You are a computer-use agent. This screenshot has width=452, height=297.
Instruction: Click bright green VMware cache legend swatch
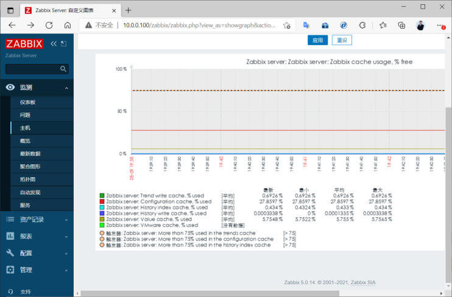(102, 225)
